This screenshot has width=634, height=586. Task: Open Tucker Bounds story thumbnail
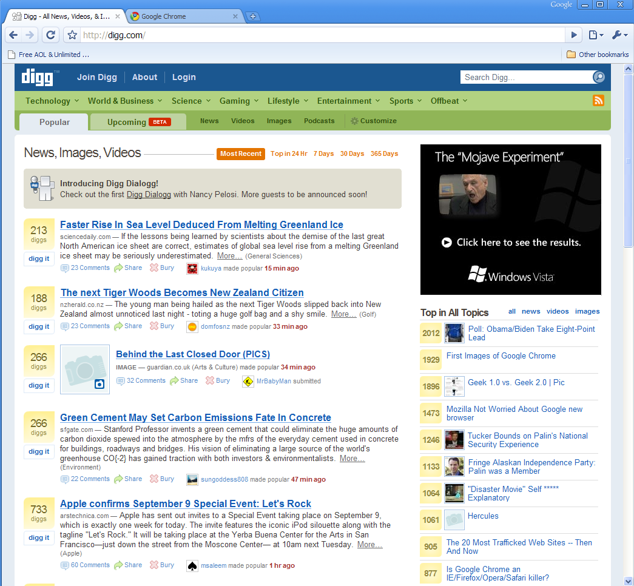tap(454, 440)
